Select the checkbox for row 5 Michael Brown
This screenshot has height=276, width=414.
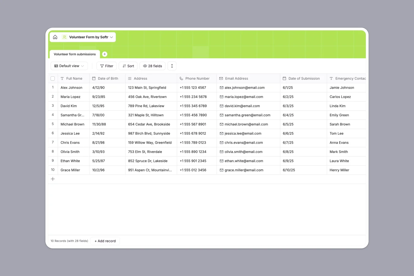52,124
